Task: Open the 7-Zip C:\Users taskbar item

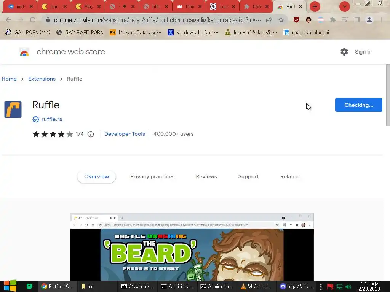Action: 137,286
